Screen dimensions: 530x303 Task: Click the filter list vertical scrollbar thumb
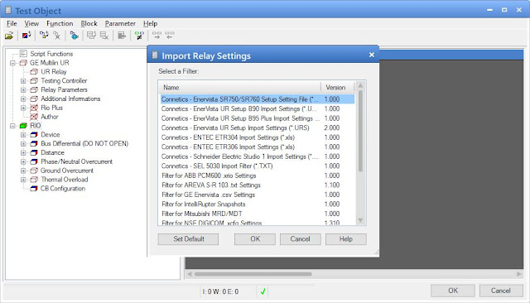click(x=360, y=131)
